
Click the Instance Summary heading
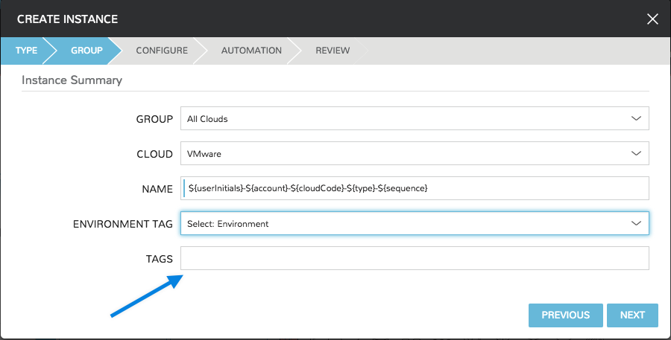coord(72,80)
